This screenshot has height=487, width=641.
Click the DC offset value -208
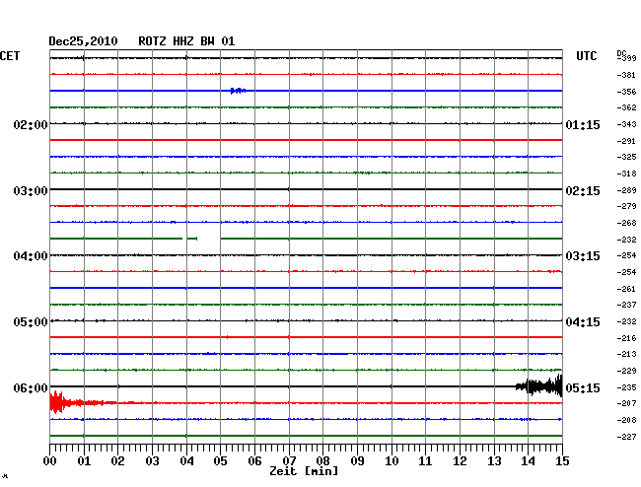coord(626,420)
